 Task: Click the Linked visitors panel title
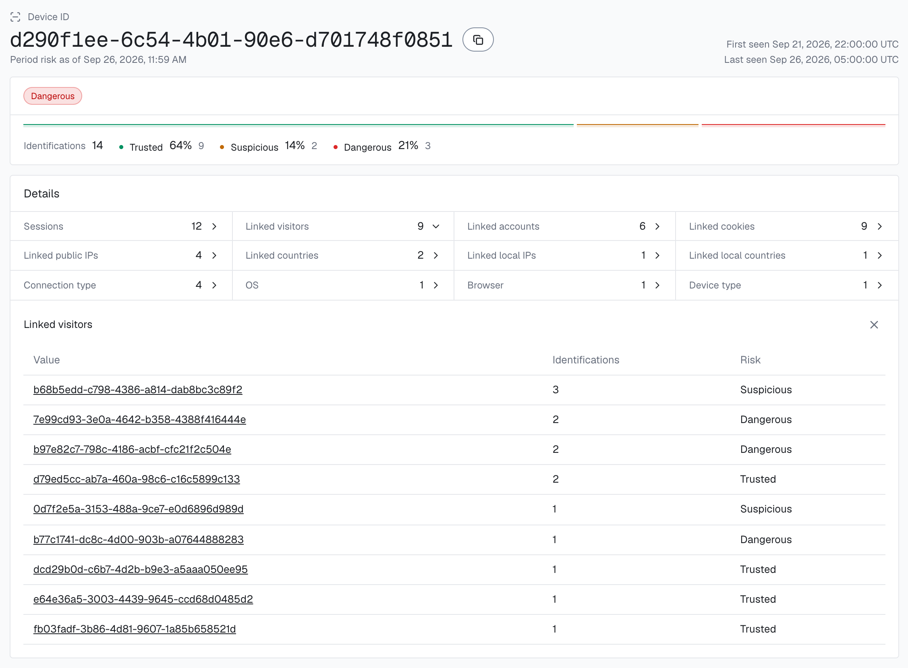coord(58,325)
